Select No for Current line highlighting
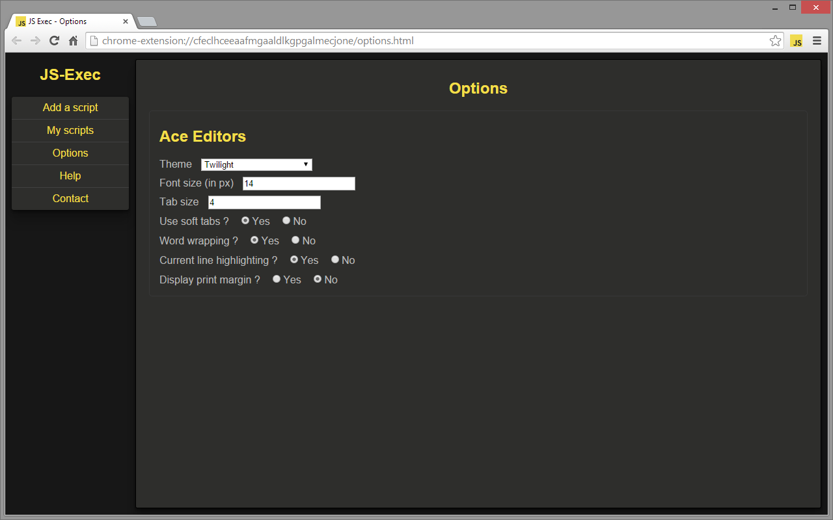The width and height of the screenshot is (833, 520). tap(335, 259)
